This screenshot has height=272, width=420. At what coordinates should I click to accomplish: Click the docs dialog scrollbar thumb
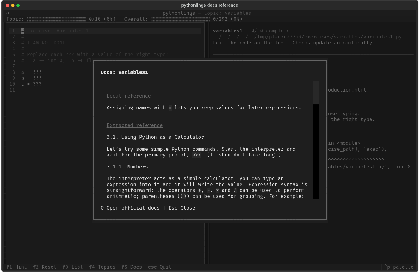point(316,92)
